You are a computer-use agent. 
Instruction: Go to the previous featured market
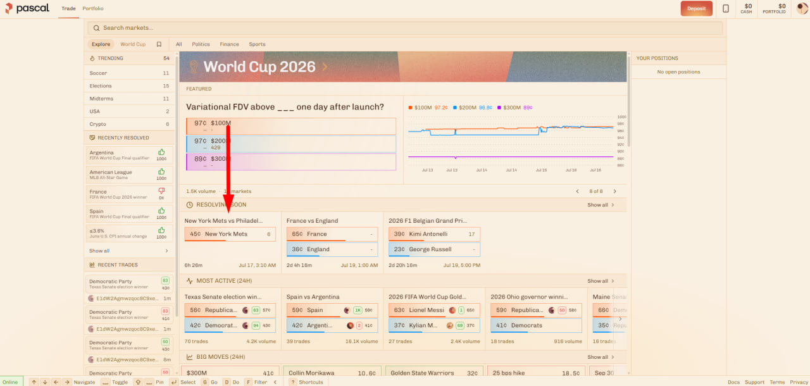tap(577, 191)
